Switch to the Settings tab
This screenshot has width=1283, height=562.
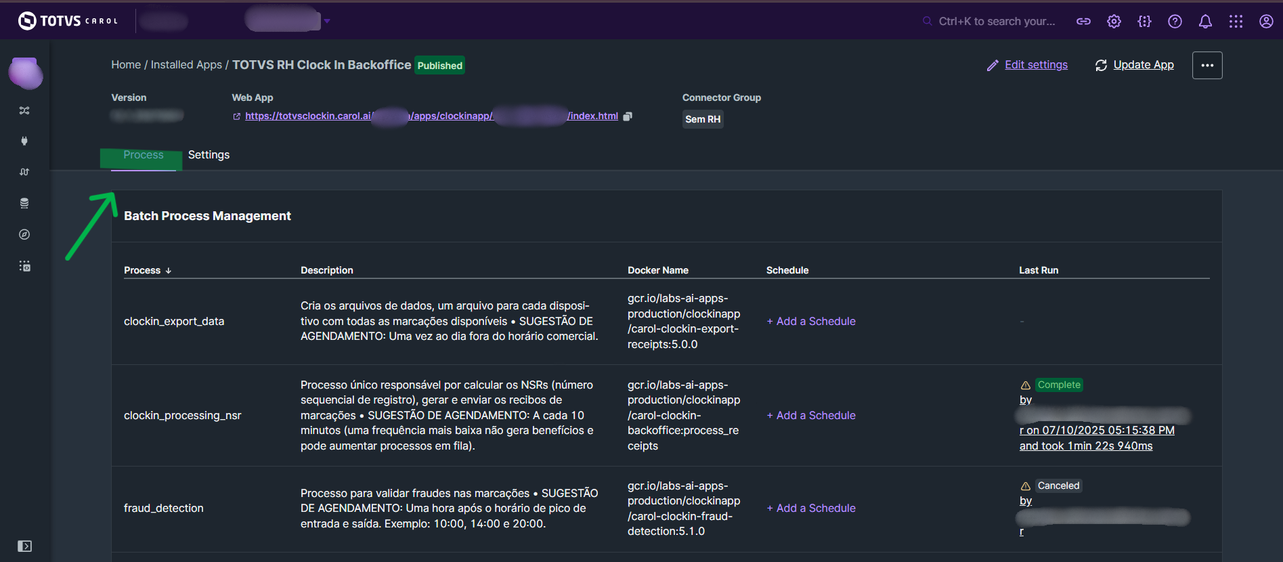click(209, 155)
